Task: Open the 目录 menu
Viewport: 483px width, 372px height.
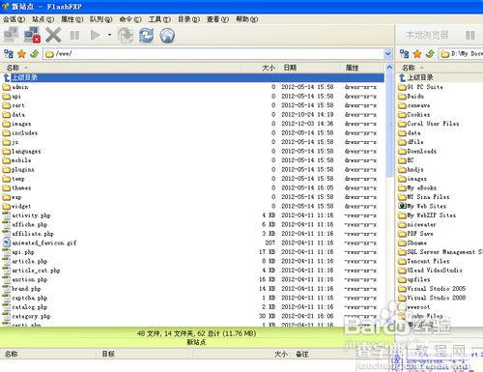Action: point(188,19)
